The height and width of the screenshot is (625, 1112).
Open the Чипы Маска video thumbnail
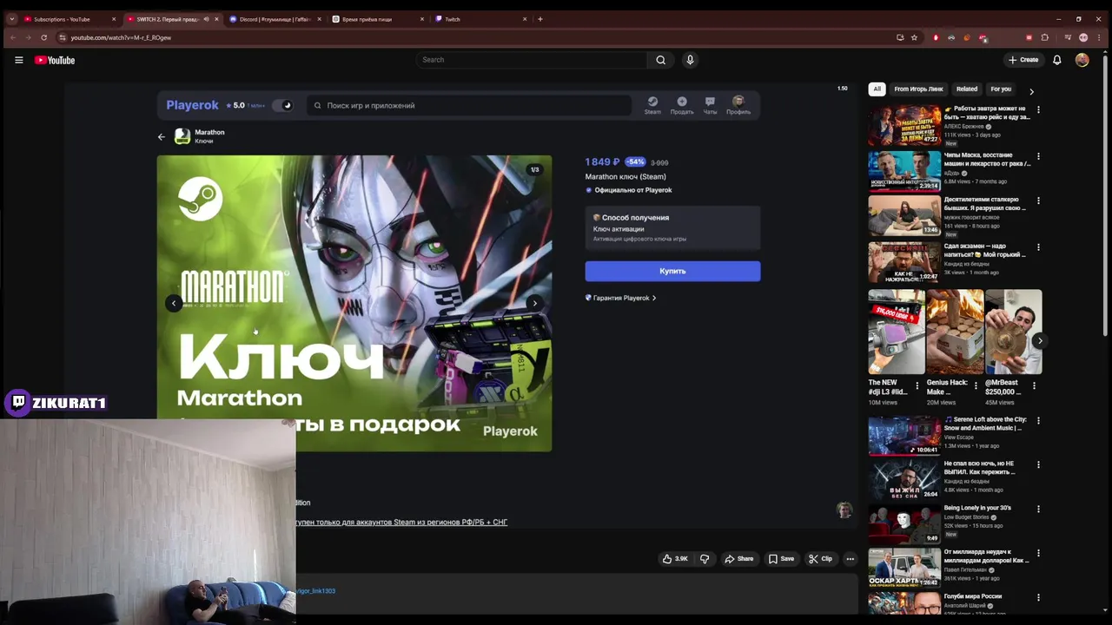[903, 170]
